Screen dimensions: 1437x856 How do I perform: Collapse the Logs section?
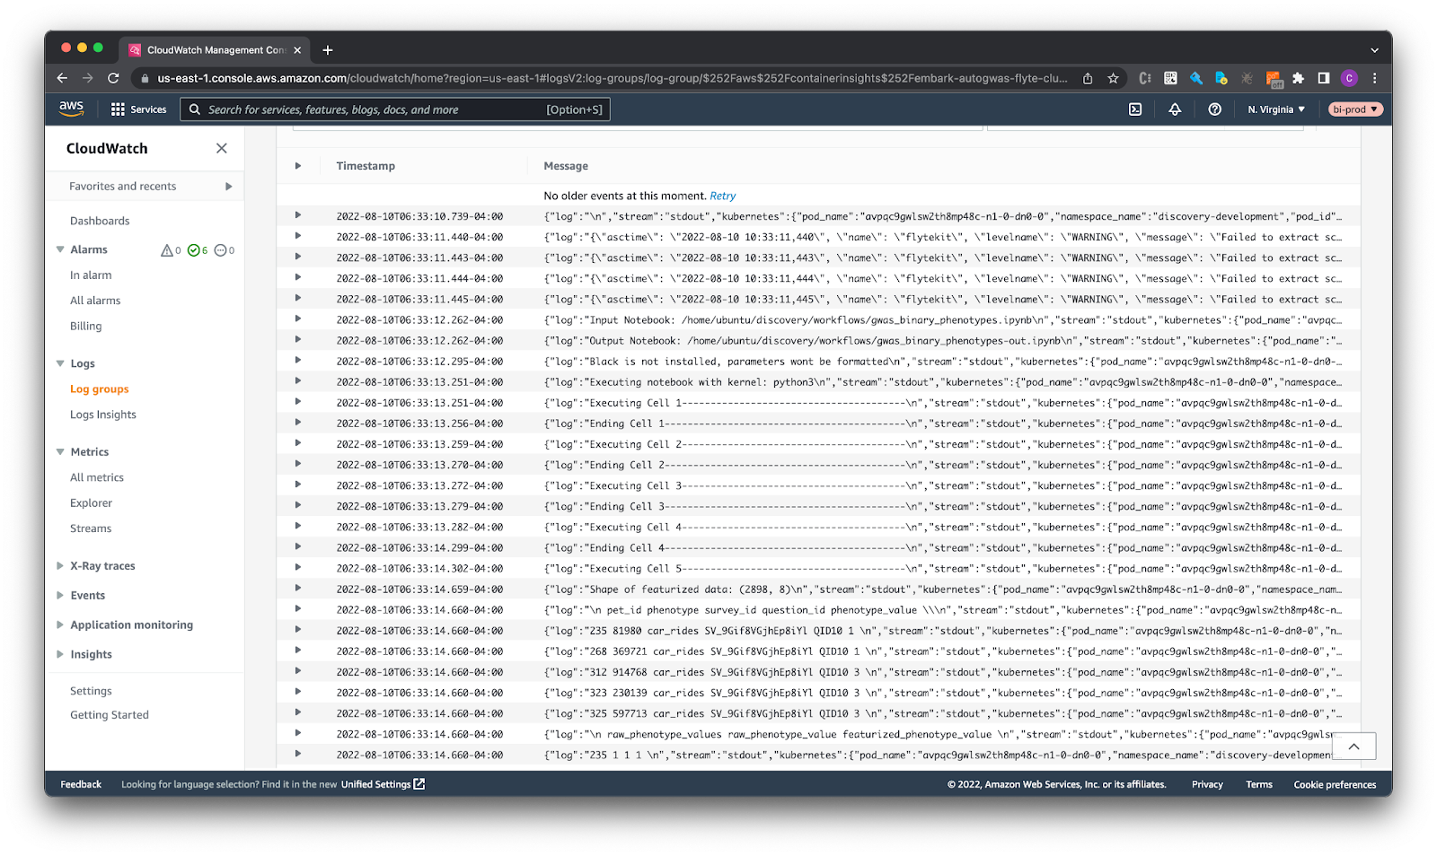(60, 363)
